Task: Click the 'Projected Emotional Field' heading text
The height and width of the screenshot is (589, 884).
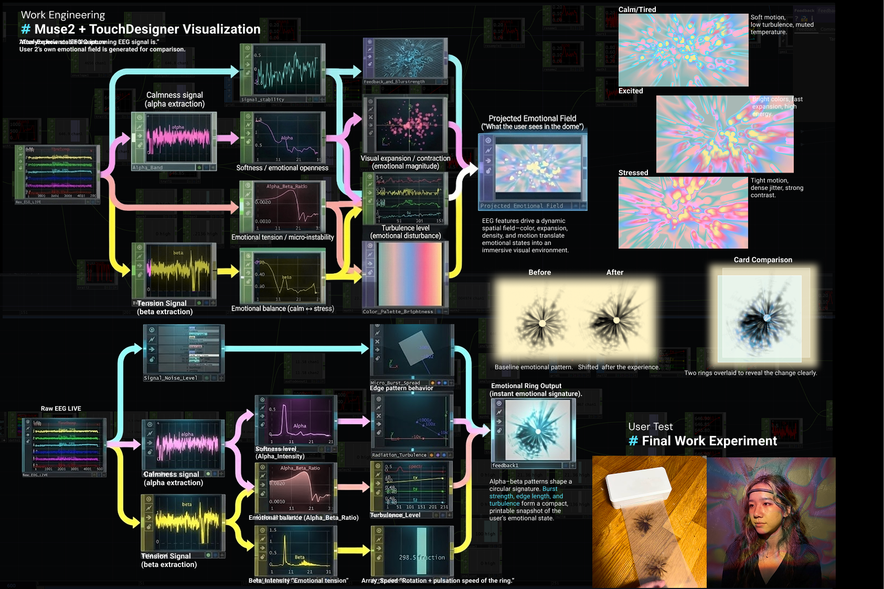Action: click(532, 119)
